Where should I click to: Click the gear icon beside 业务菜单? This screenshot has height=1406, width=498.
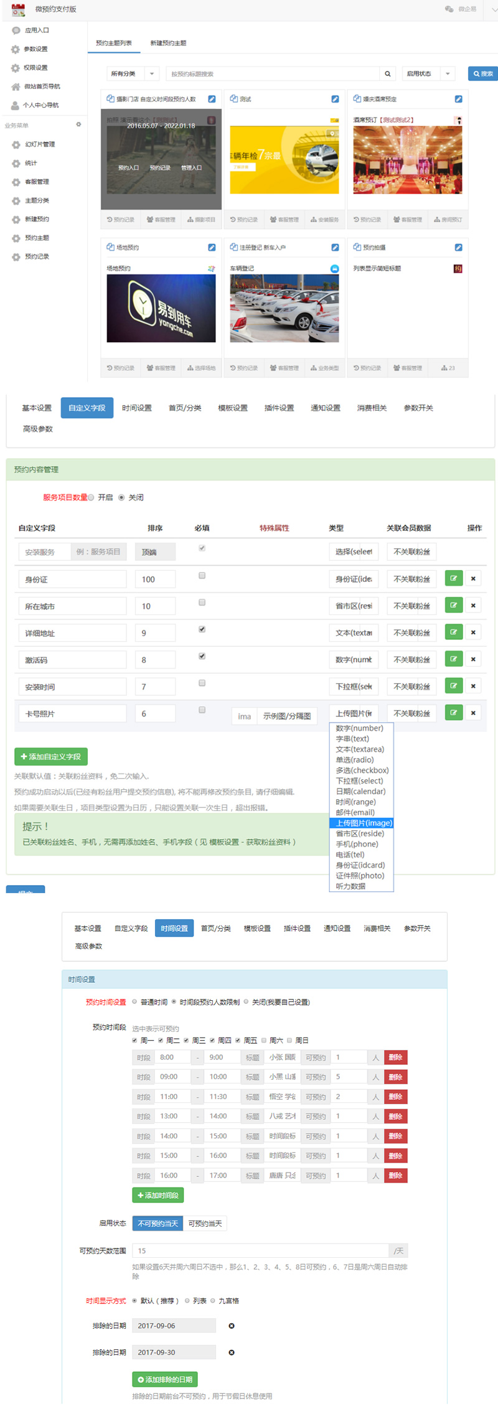pyautogui.click(x=78, y=124)
